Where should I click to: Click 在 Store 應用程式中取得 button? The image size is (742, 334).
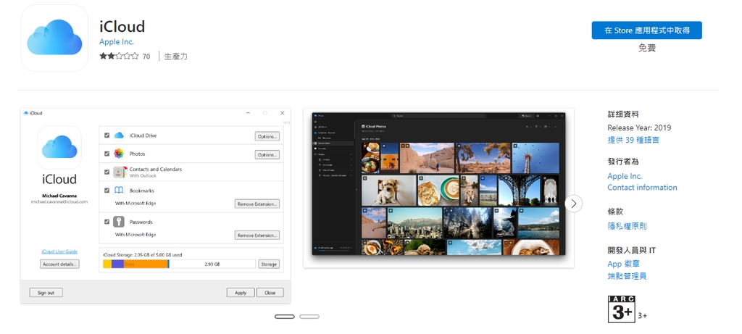coord(647,30)
